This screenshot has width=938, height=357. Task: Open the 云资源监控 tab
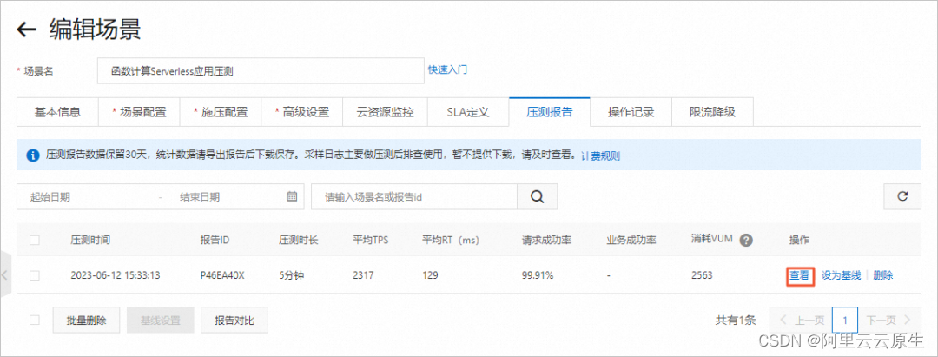(x=385, y=112)
